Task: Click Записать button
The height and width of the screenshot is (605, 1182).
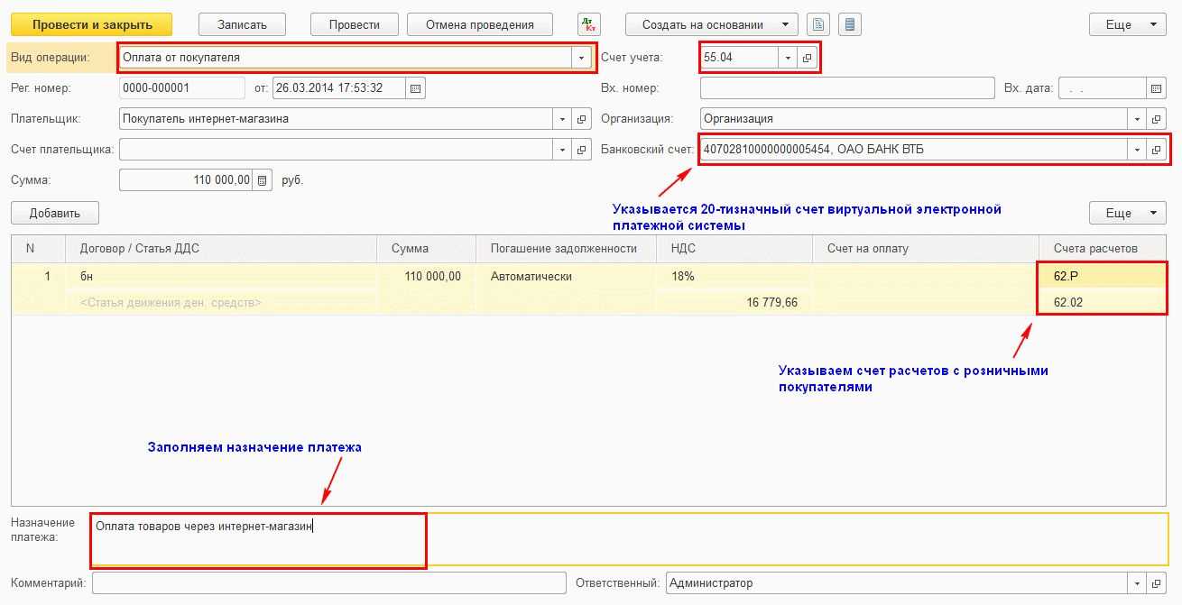Action: tap(242, 24)
